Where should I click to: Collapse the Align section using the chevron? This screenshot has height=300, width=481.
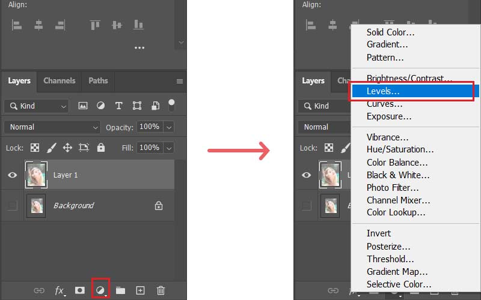(181, 42)
